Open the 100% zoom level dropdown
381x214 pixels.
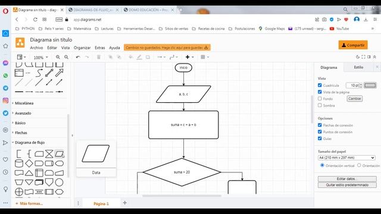40,57
